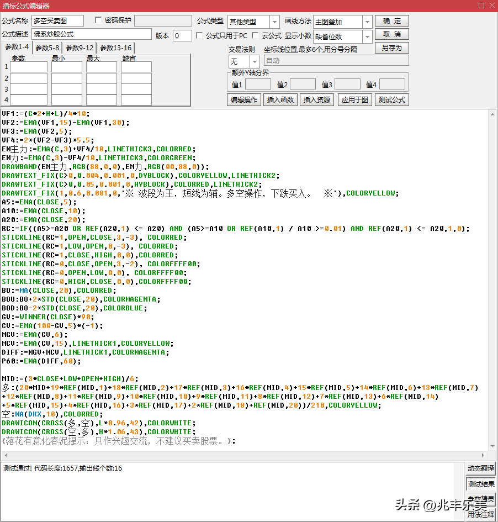Click the horizontal scrollbar left arrow
498x522 pixels.
[6, 455]
